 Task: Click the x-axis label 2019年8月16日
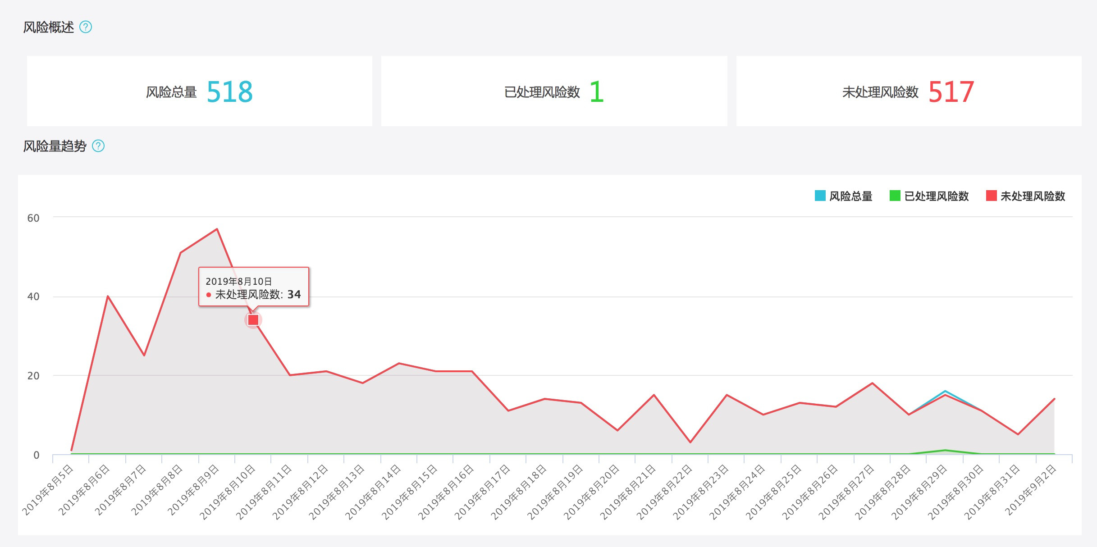[446, 492]
